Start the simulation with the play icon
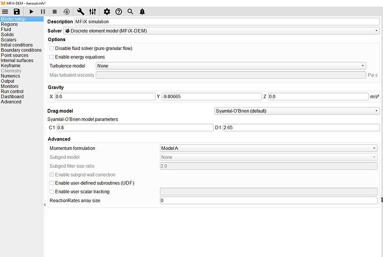 31,12
